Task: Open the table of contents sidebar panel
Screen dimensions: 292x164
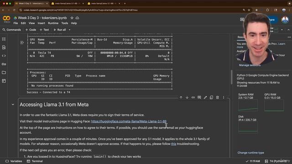Action: pyautogui.click(x=4, y=39)
